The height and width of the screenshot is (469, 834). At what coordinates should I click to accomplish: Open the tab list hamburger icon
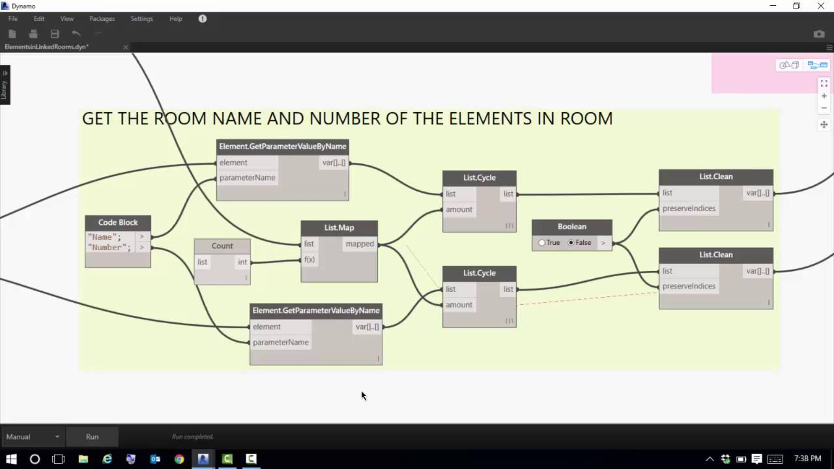pyautogui.click(x=829, y=47)
